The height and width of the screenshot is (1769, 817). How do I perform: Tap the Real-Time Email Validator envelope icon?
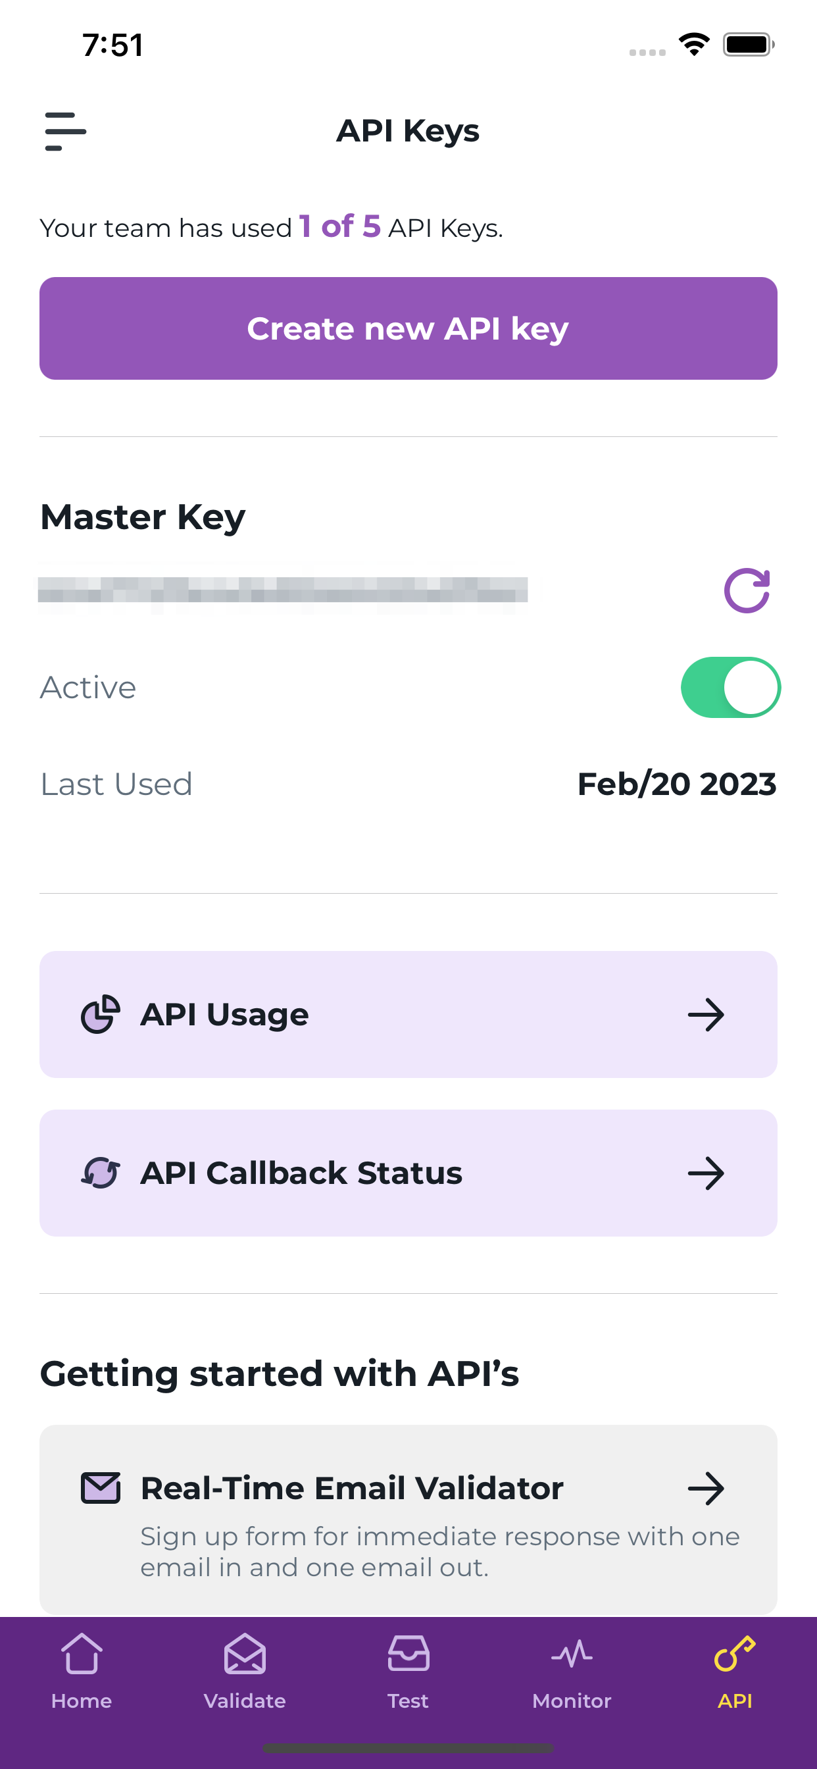pyautogui.click(x=101, y=1488)
